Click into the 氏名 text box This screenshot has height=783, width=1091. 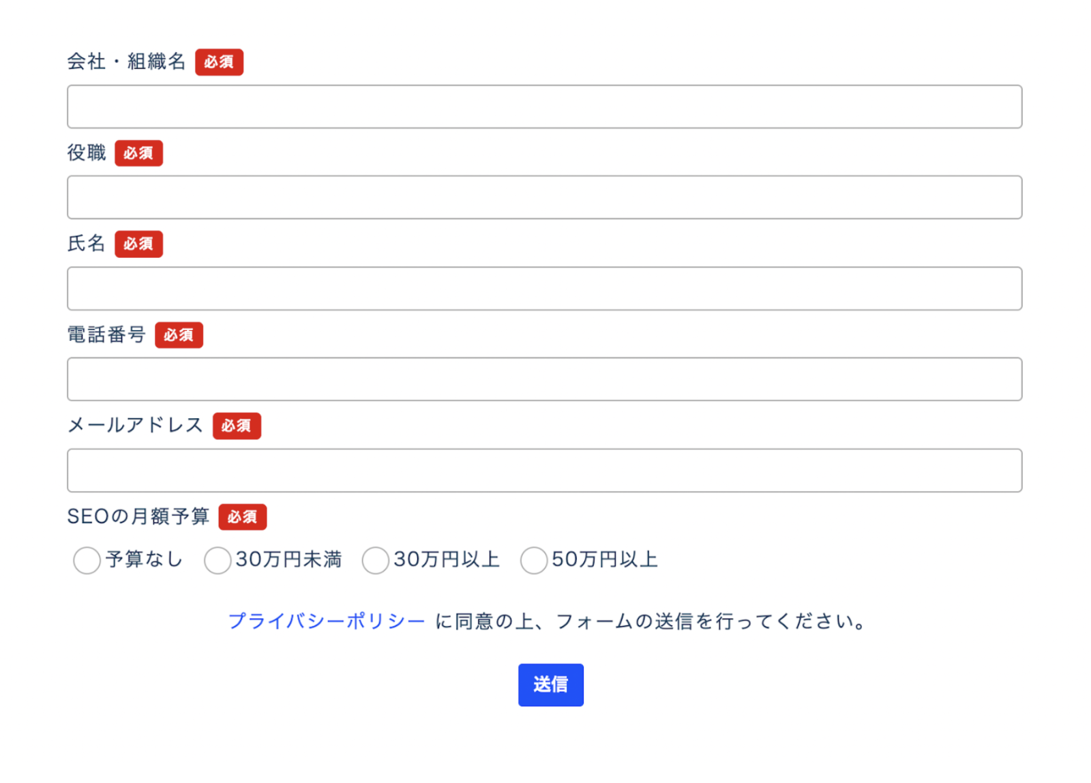(544, 289)
